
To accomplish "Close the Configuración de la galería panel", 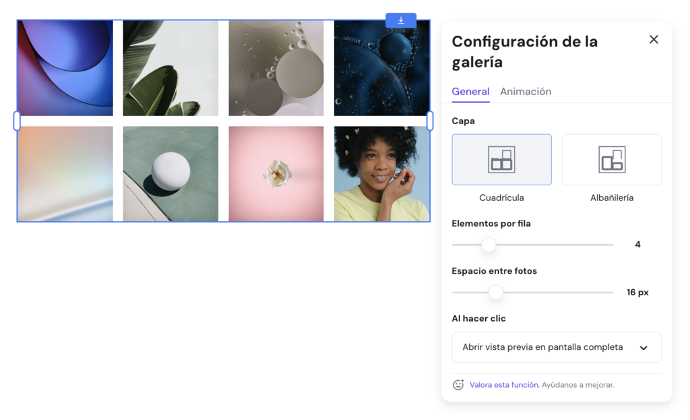I will pyautogui.click(x=654, y=39).
